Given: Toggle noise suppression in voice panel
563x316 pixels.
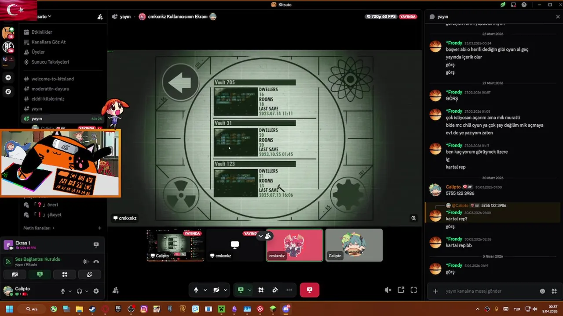Looking at the screenshot, I should 85,262.
